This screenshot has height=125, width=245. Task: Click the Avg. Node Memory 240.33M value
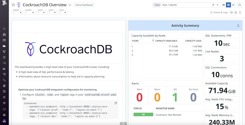222,122
